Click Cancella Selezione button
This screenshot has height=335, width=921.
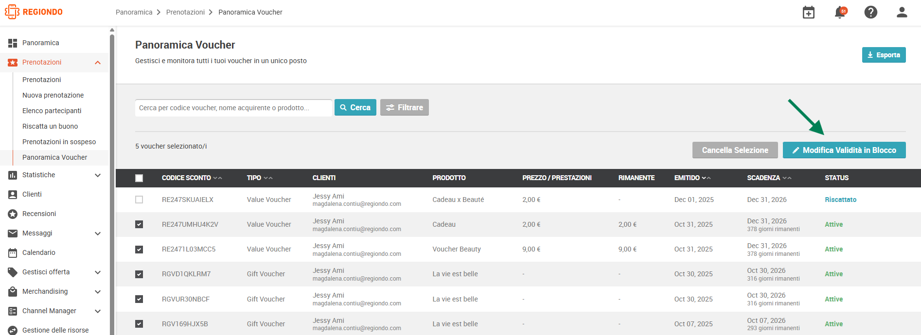tap(735, 150)
